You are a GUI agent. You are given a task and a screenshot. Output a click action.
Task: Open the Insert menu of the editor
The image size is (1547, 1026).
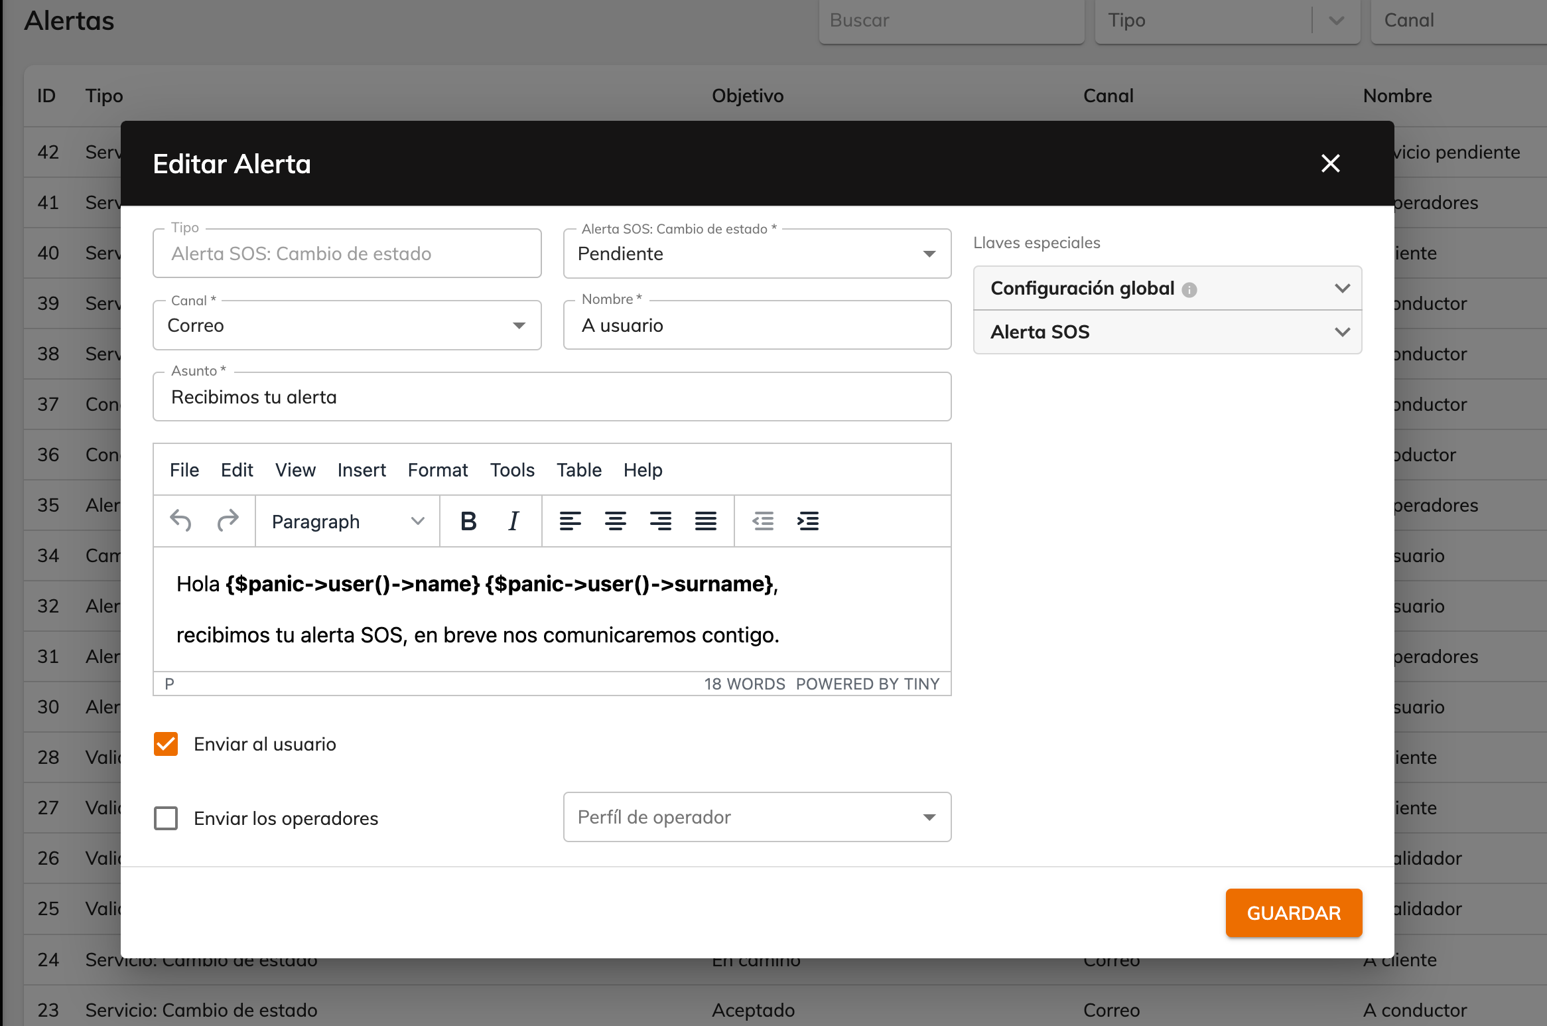point(362,470)
